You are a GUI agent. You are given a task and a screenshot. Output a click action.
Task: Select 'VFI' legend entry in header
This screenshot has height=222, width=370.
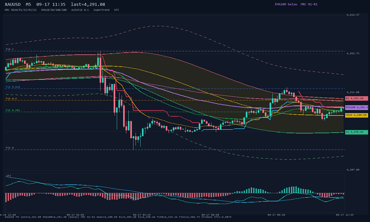pyautogui.click(x=117, y=10)
